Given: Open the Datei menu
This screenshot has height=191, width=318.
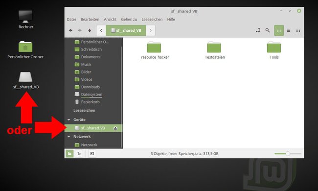Looking at the screenshot, I should point(71,20).
